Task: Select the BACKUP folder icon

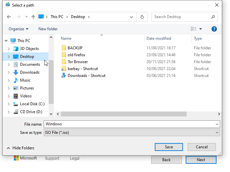Action: [x=64, y=48]
